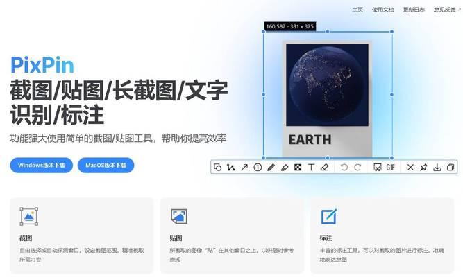
Task: Click the top-middle selection edge handle
Action: point(328,32)
